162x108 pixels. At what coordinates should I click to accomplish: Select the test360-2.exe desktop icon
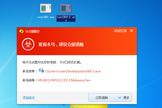[66, 8]
